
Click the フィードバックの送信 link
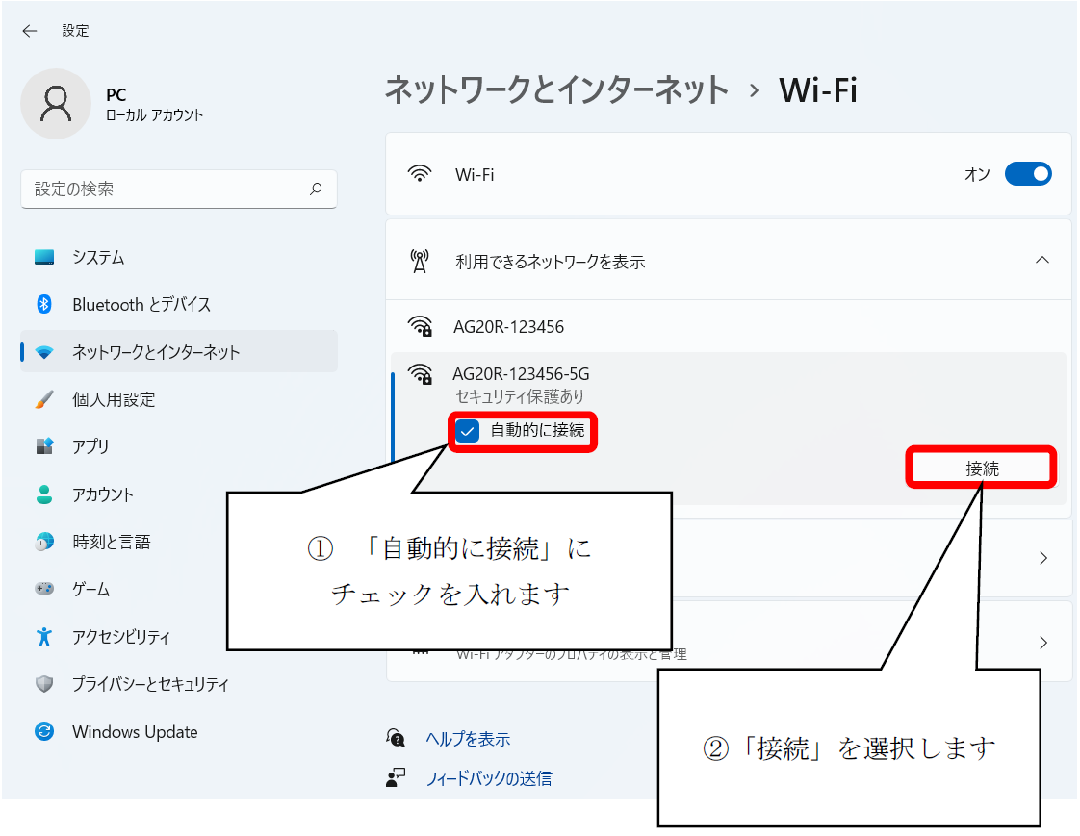[488, 778]
